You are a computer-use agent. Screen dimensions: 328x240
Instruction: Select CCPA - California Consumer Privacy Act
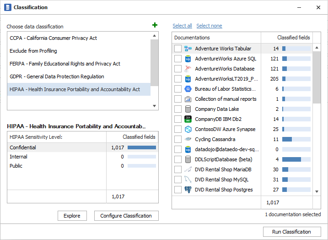click(53, 38)
